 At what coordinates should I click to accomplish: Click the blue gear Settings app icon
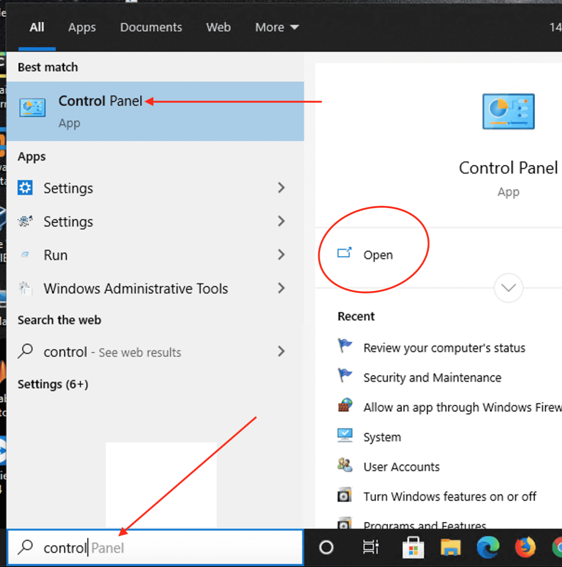[x=25, y=188]
